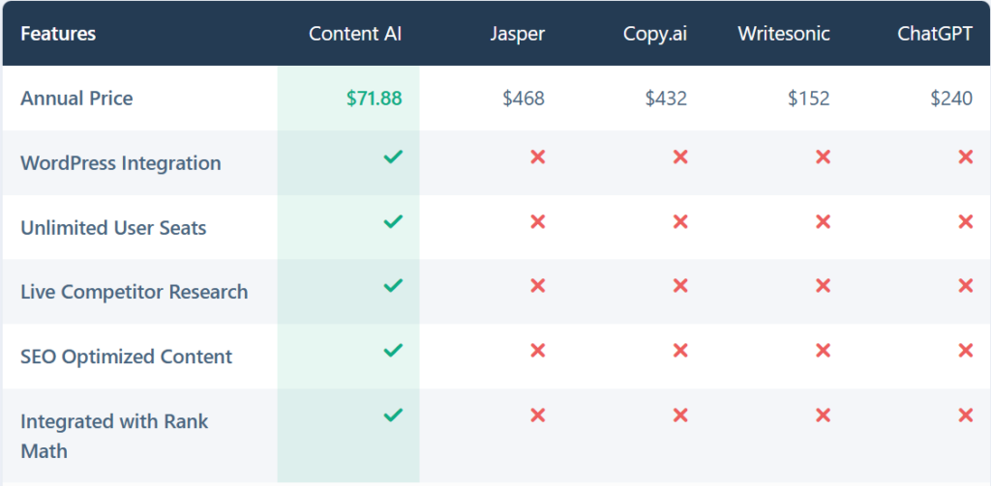Click ChatGPT red X for WordPress Integration
This screenshot has height=486, width=991.
[x=966, y=157]
